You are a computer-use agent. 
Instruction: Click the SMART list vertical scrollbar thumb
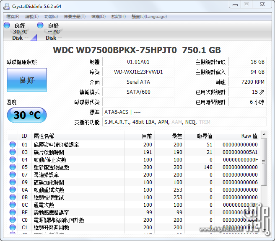(264, 162)
